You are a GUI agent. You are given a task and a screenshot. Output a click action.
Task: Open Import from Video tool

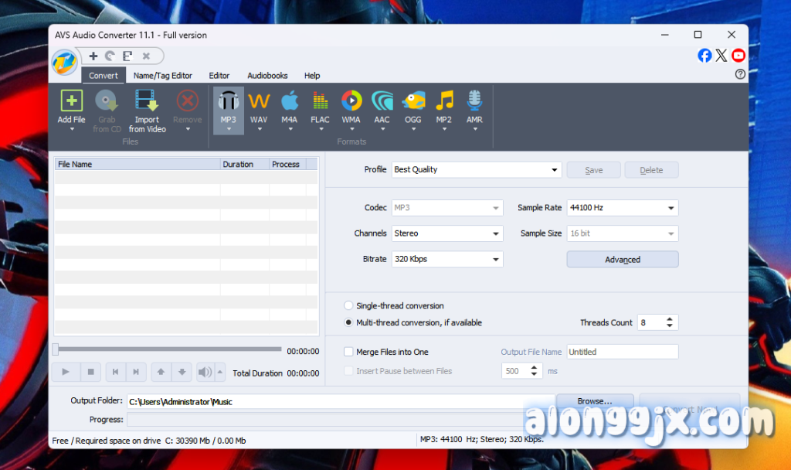pyautogui.click(x=147, y=101)
